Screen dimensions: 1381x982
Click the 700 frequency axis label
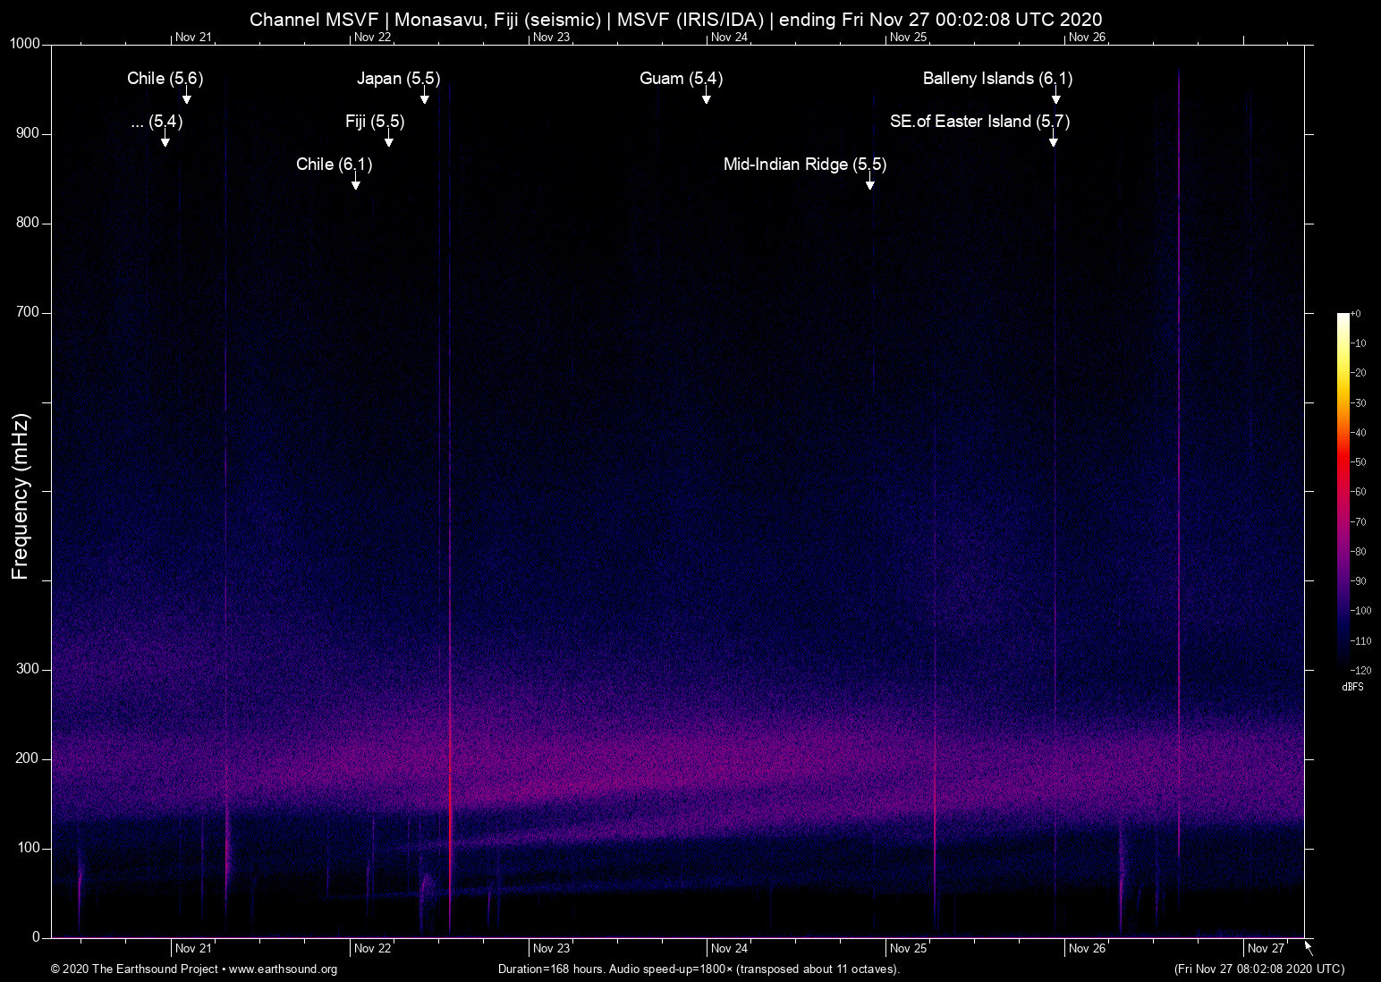point(28,312)
